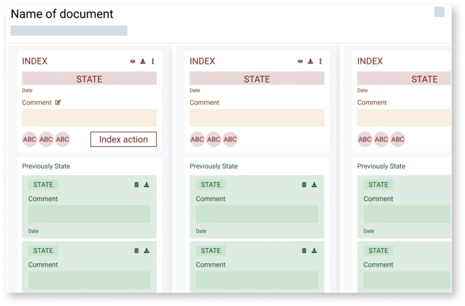Click upper green comment box in middle card
The width and height of the screenshot is (465, 306).
[257, 214]
